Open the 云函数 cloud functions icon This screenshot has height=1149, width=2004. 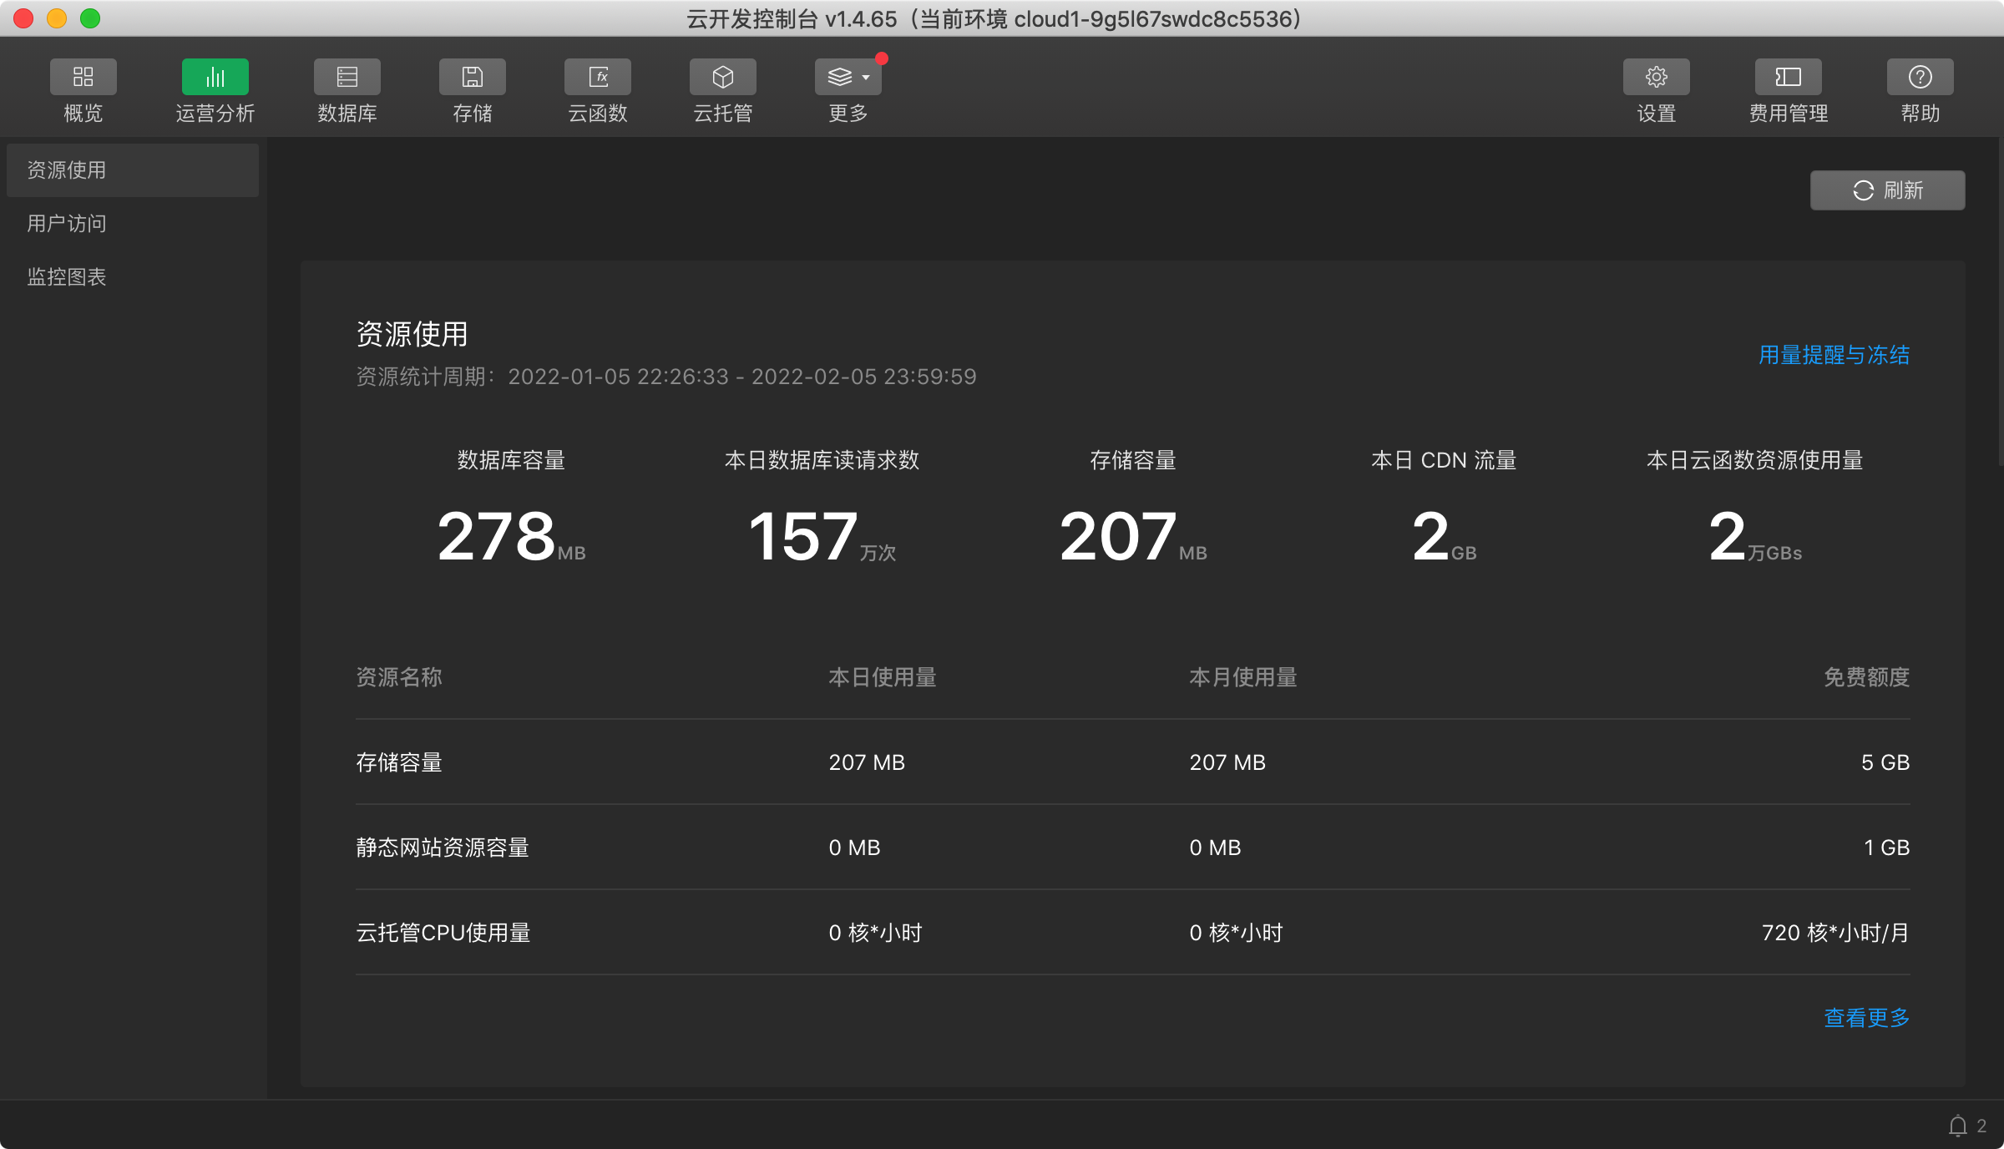(597, 78)
